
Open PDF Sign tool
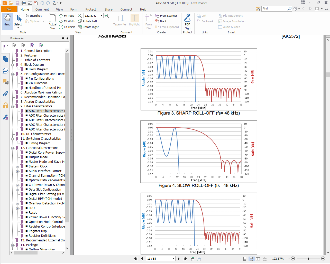188,22
